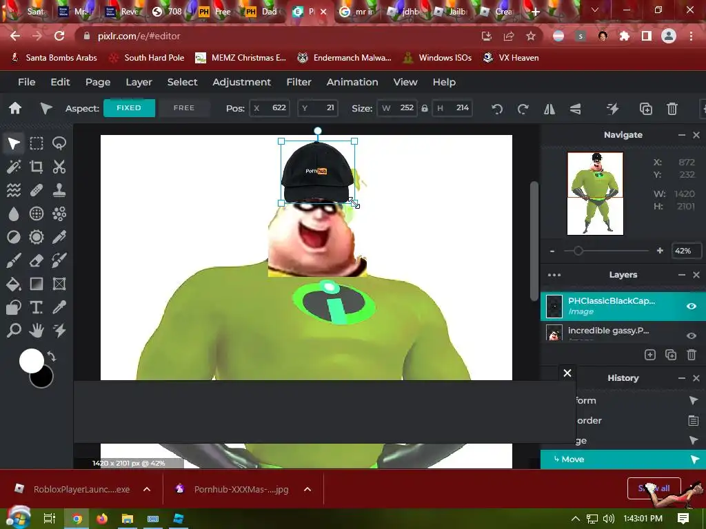The width and height of the screenshot is (706, 529).
Task: Open the Adjustment menu
Action: point(242,82)
